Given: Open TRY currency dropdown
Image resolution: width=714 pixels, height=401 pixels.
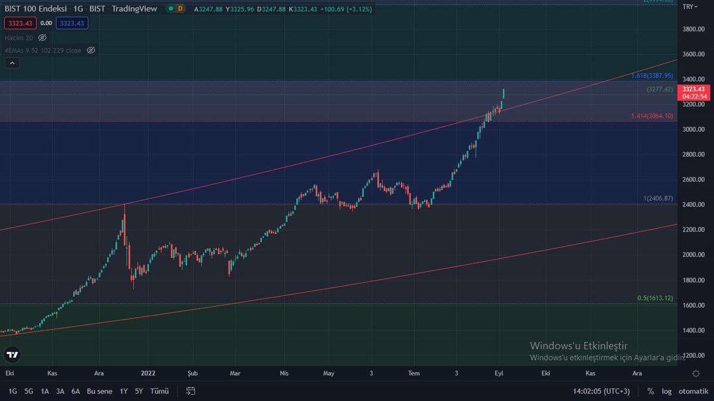Looking at the screenshot, I should click(691, 6).
